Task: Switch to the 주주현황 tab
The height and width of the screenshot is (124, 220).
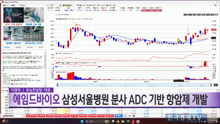Action: pos(30,48)
